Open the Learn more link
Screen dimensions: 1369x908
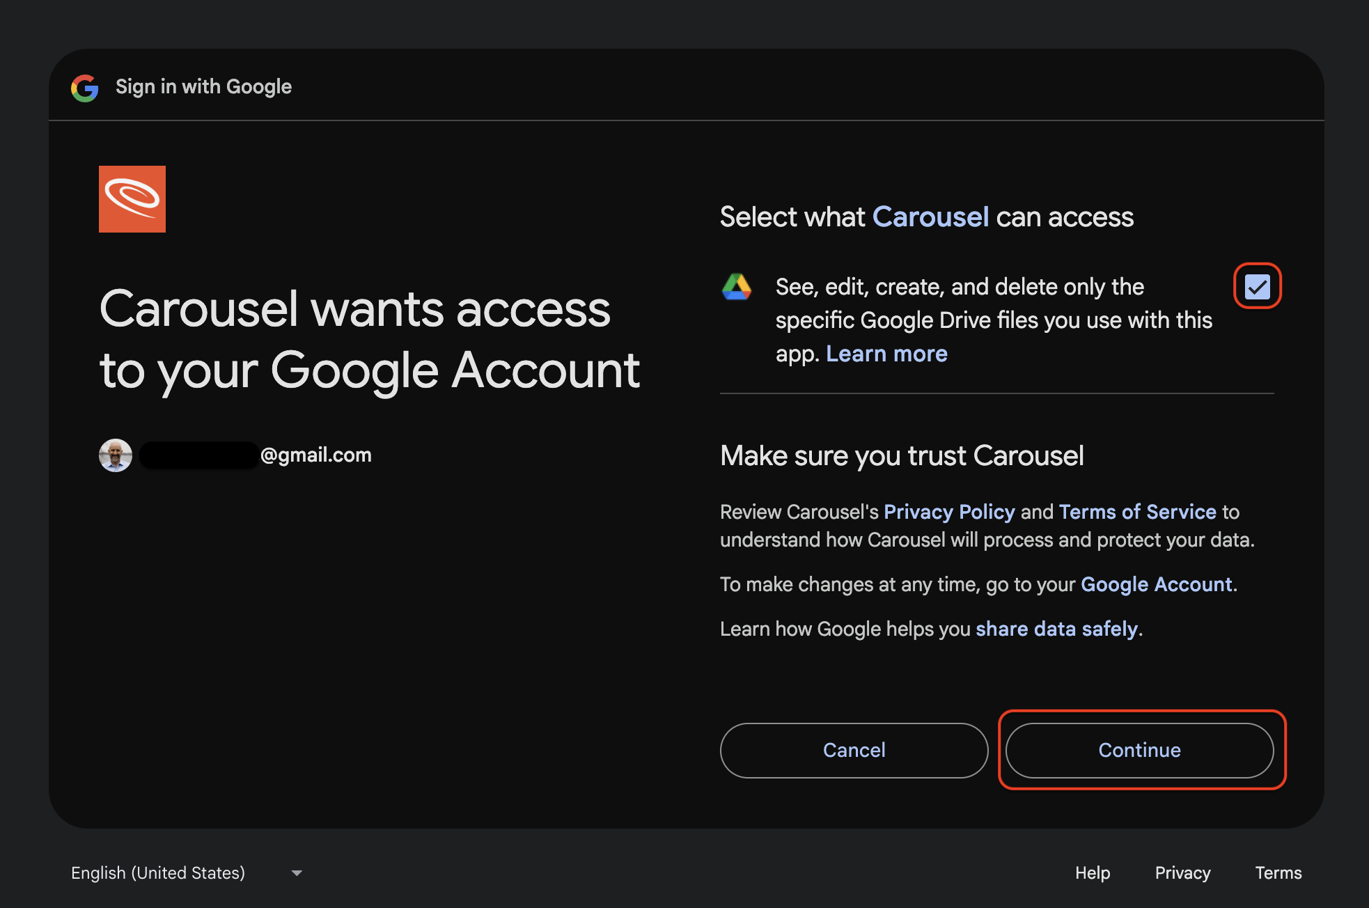click(886, 354)
